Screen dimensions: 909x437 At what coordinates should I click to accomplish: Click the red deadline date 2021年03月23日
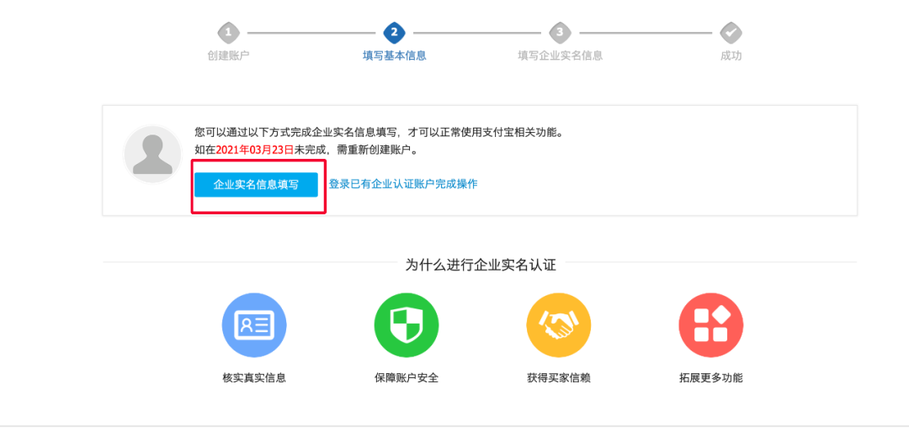pos(255,150)
